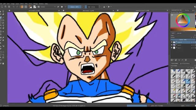Viewport: 196px width, 110px height.
Task: Select the Pan hand tool
Action: tap(3, 64)
